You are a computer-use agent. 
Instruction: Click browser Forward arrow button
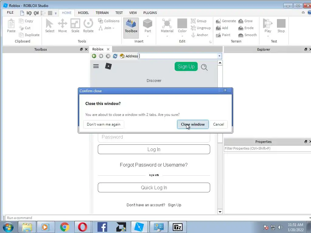(101, 56)
